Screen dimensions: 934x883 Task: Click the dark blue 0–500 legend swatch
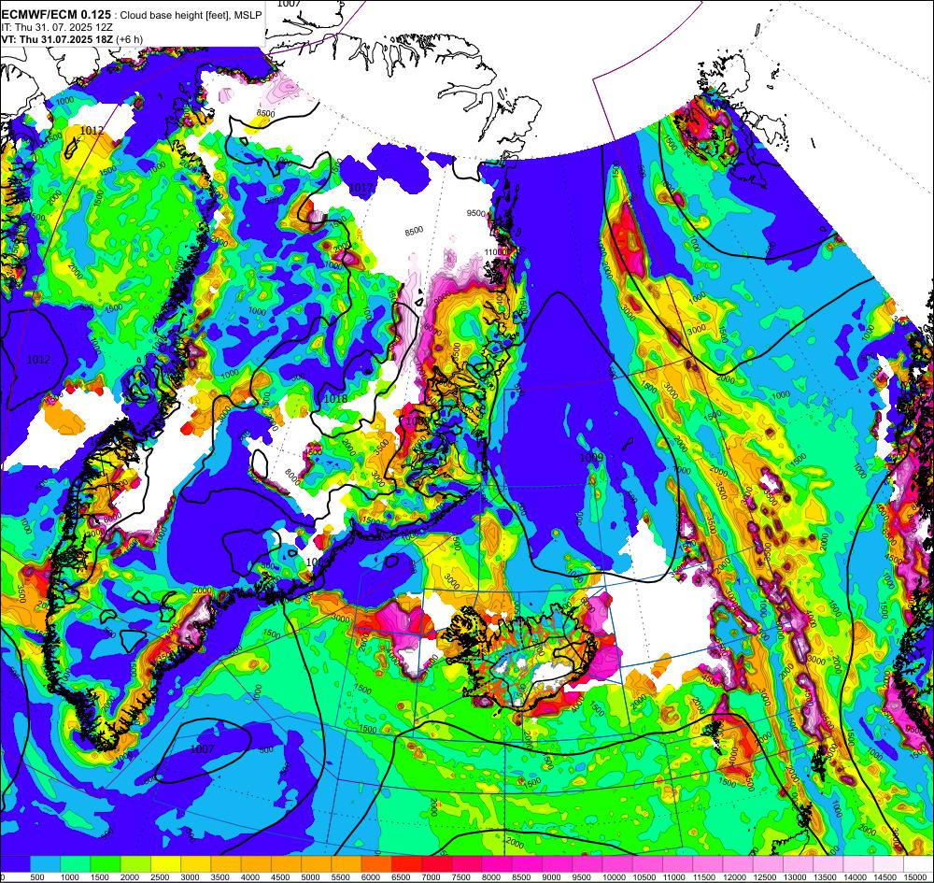point(15,863)
